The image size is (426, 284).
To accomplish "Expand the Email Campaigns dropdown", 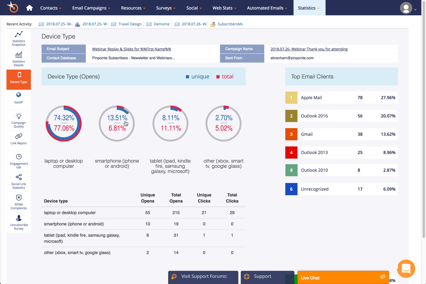I will pyautogui.click(x=91, y=8).
